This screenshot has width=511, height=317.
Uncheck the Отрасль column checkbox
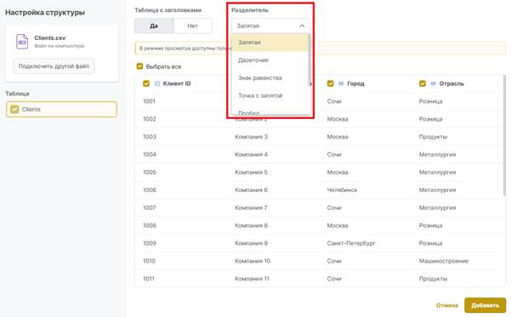[x=423, y=84]
